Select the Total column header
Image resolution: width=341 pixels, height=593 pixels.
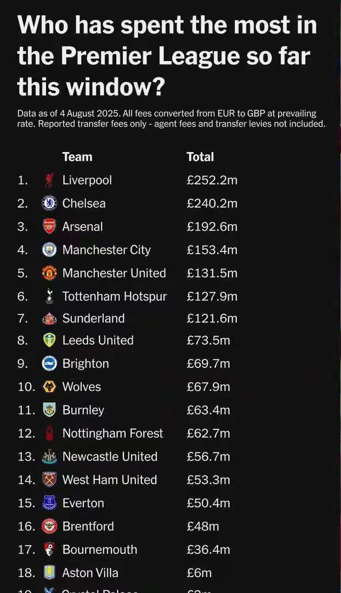200,157
